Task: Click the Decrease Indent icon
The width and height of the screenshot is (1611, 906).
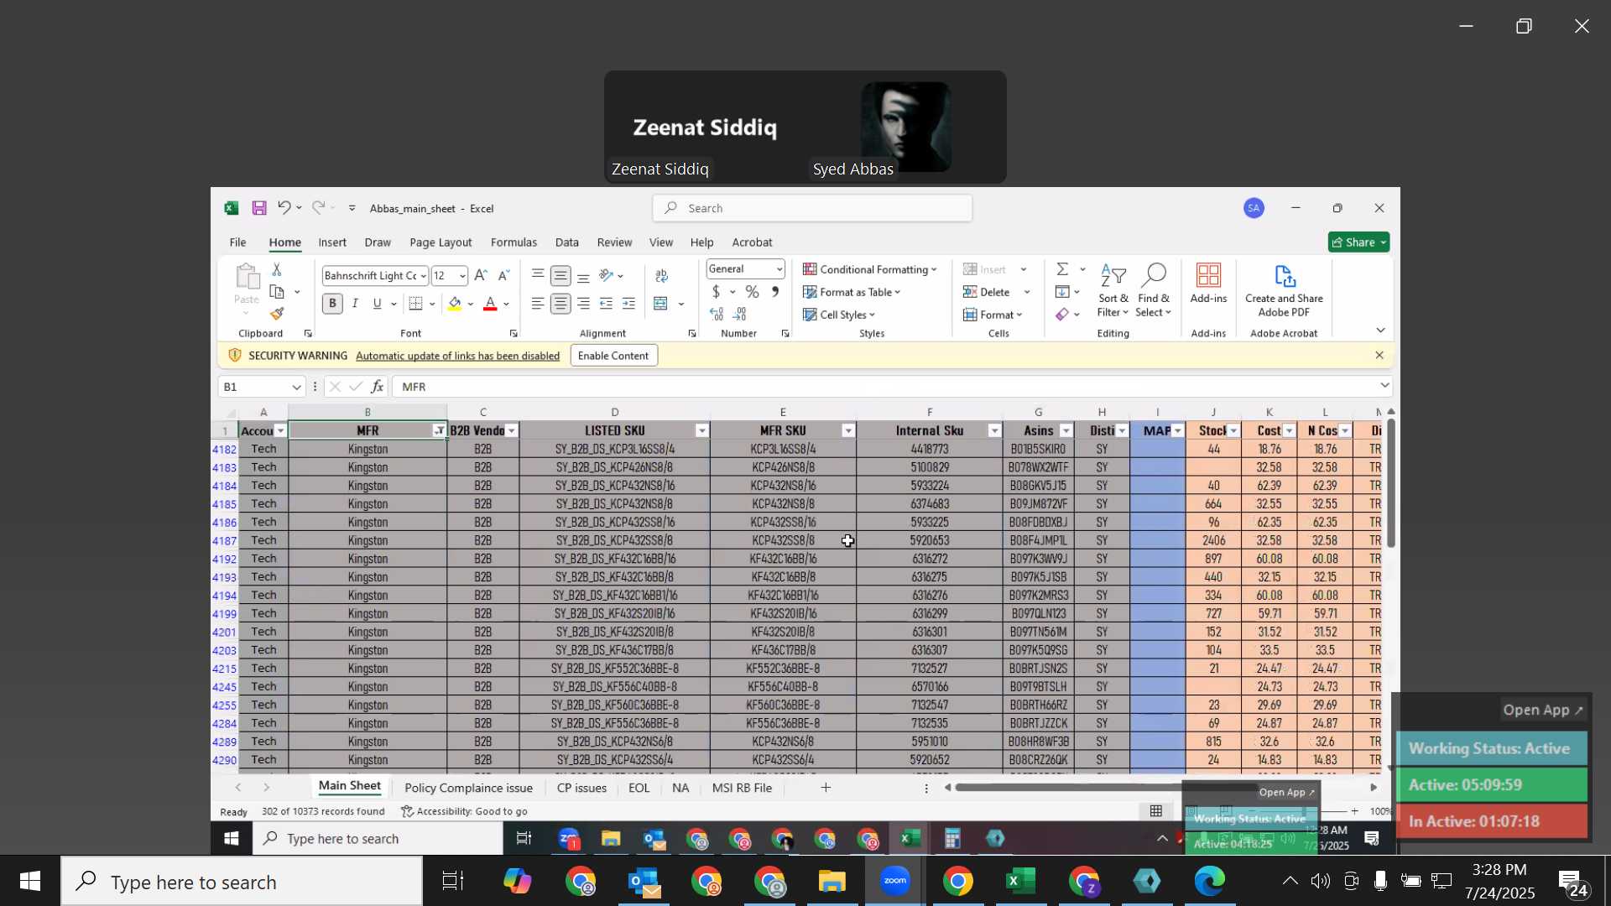Action: pyautogui.click(x=607, y=304)
